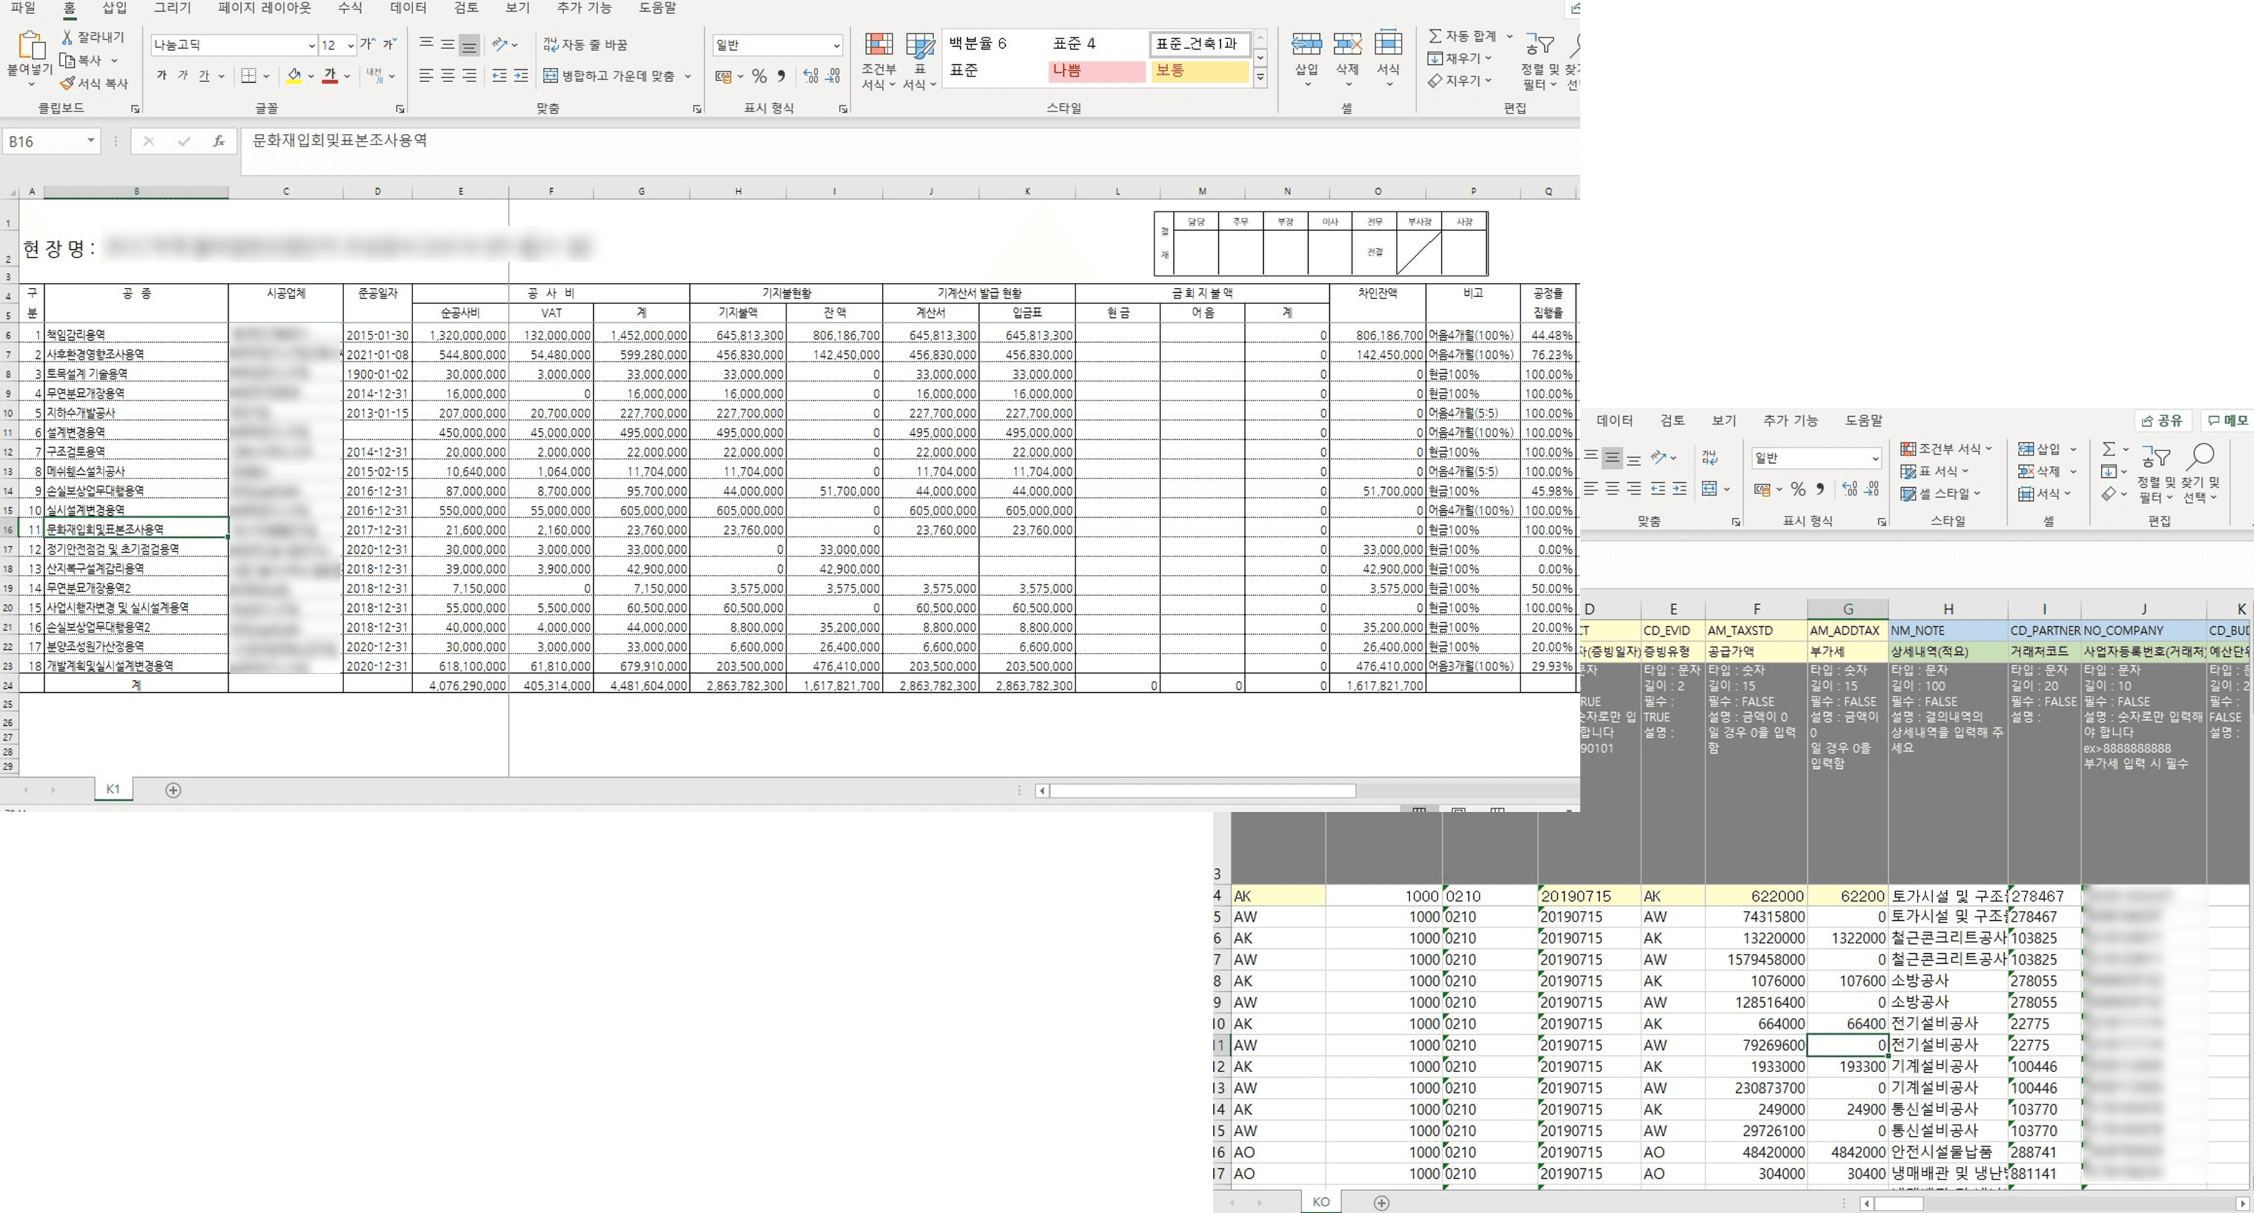This screenshot has height=1213, width=2254.
Task: Click the 메모 (Comments) button in the right window
Action: [x=2228, y=421]
